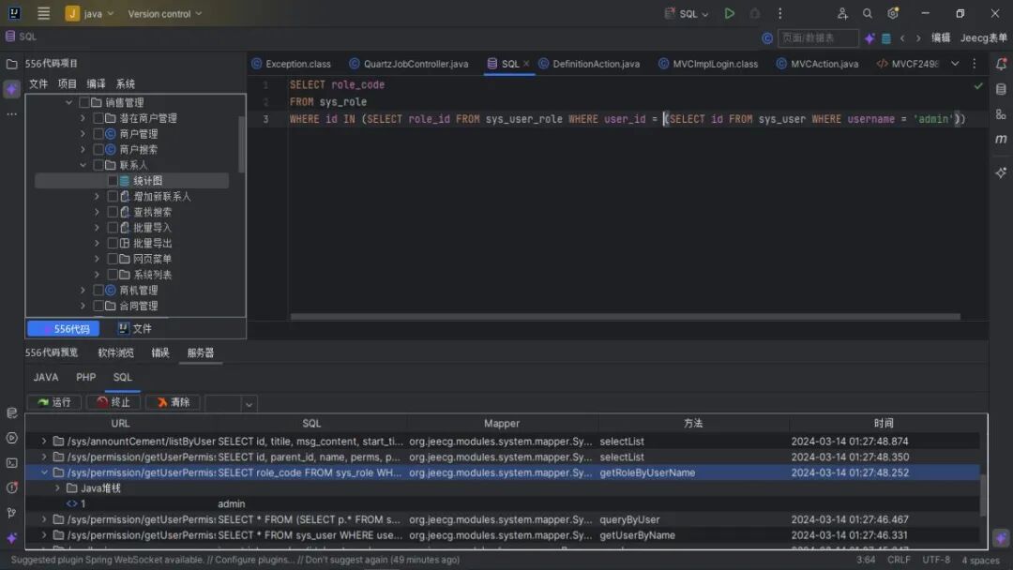Click the editor horizontal scrollbar

pyautogui.click(x=624, y=317)
